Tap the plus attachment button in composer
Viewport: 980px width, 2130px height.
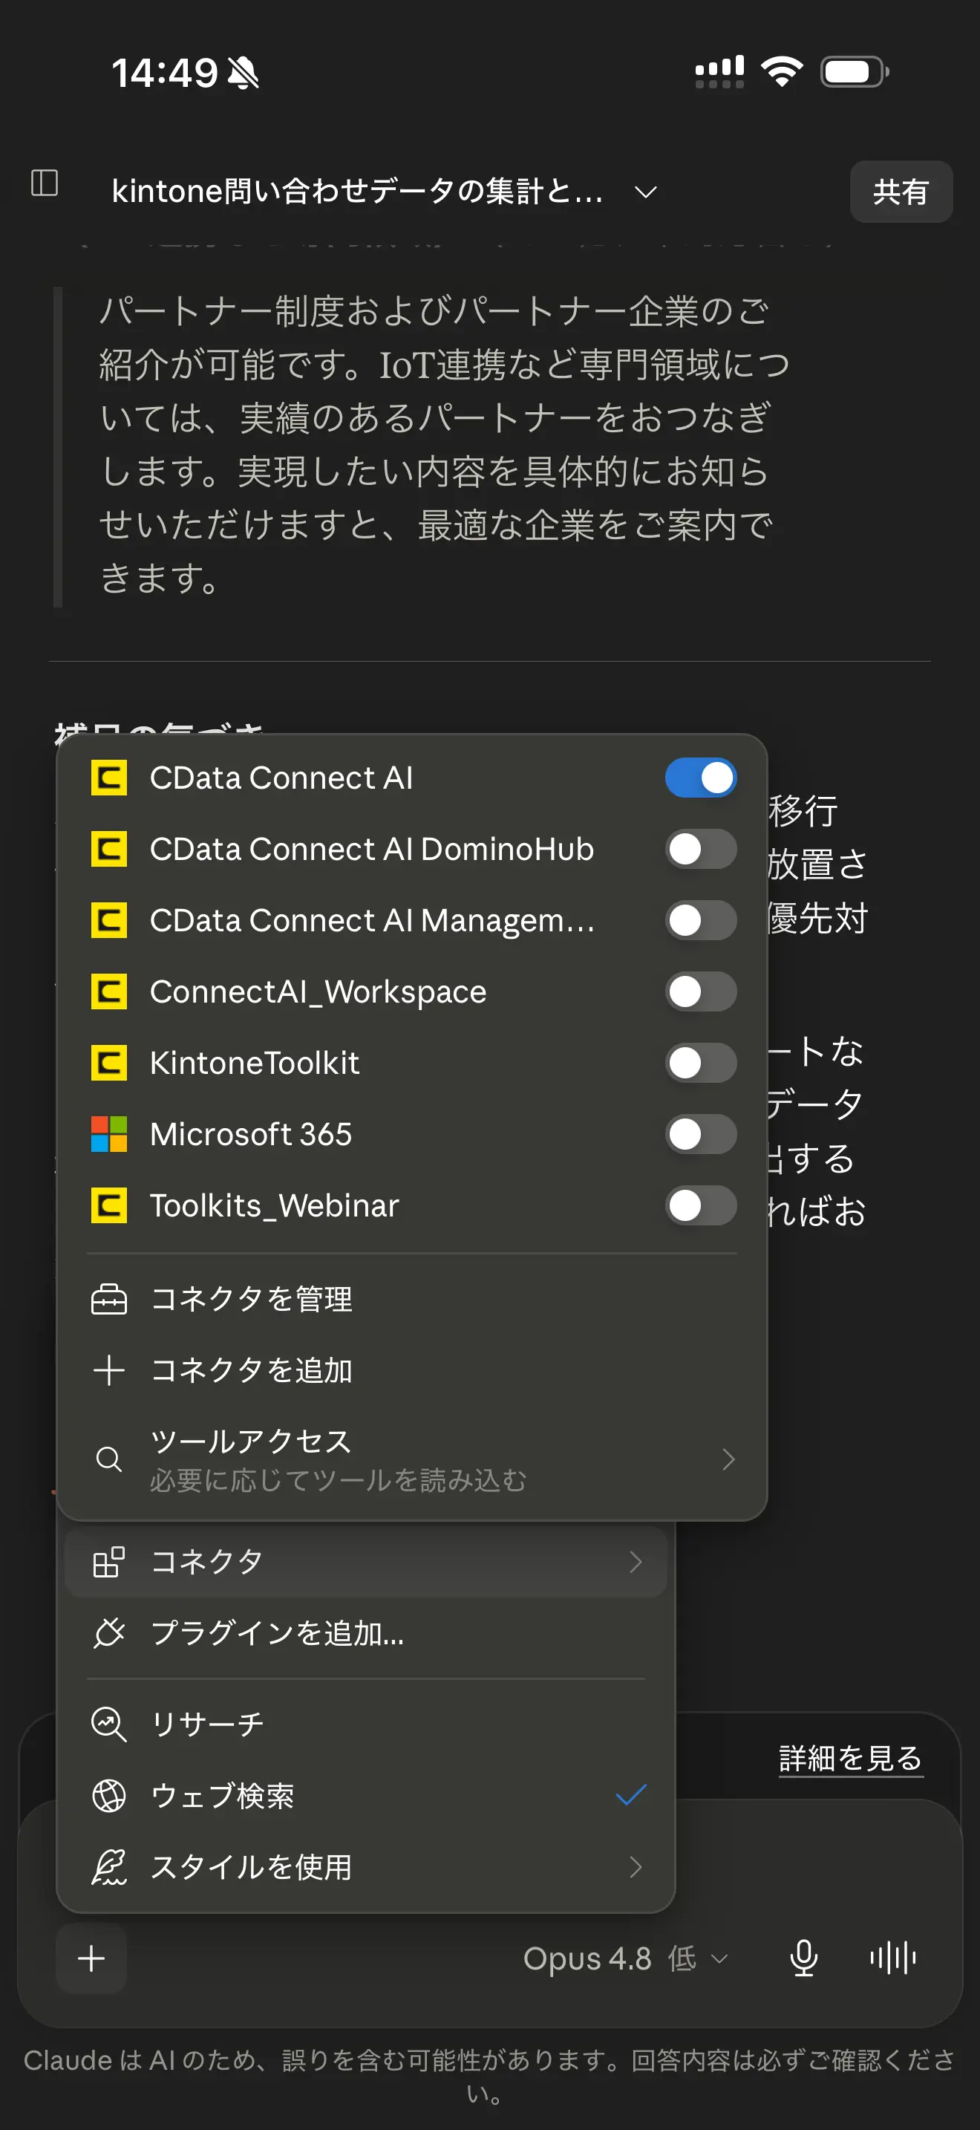[91, 1958]
